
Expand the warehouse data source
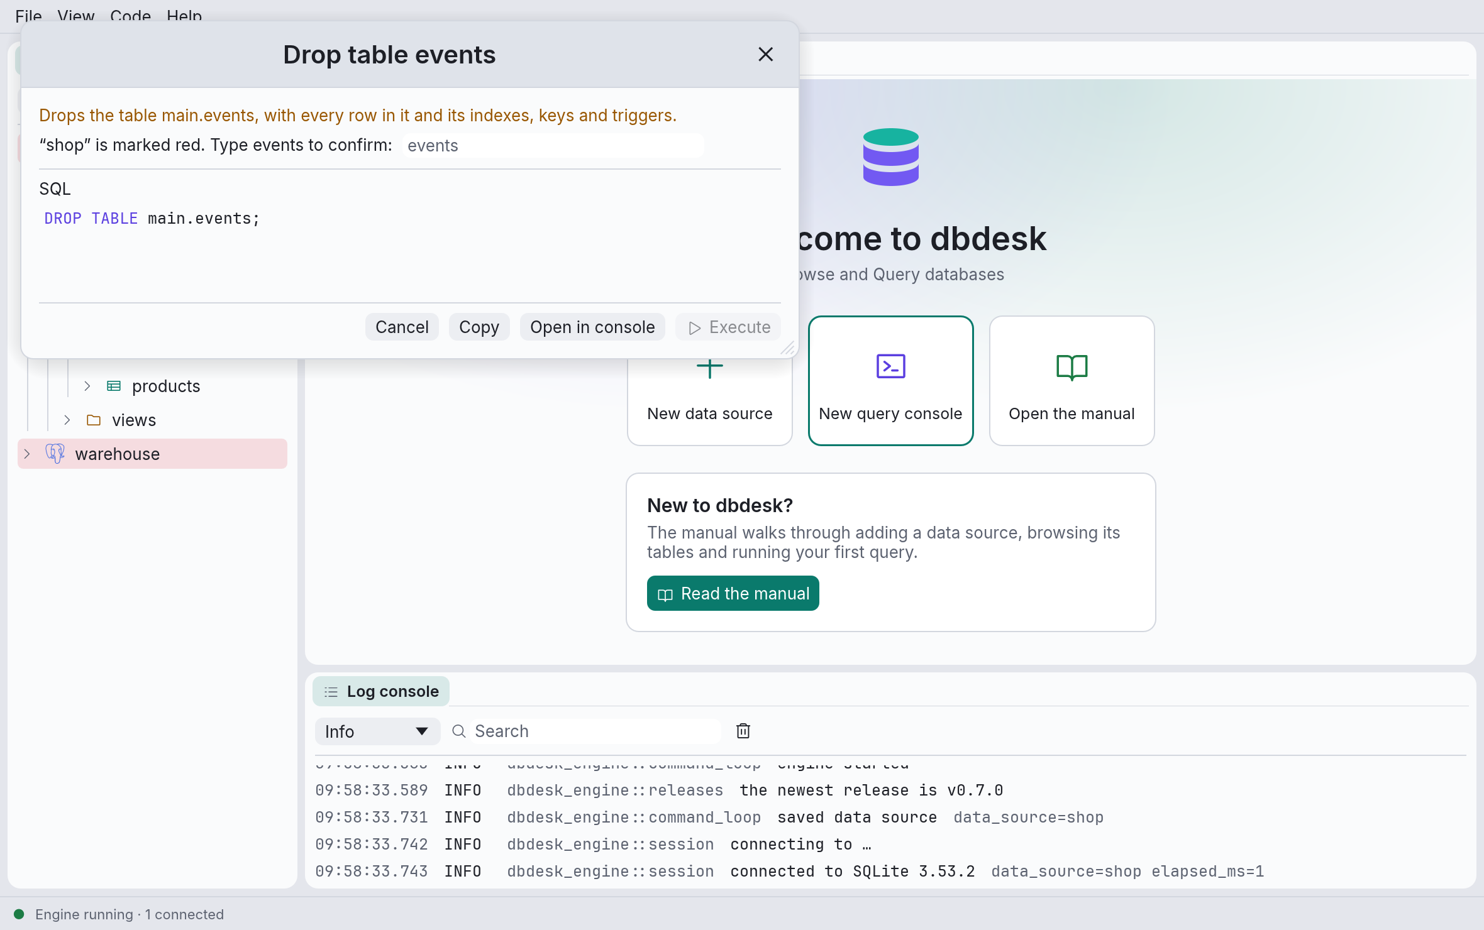27,454
